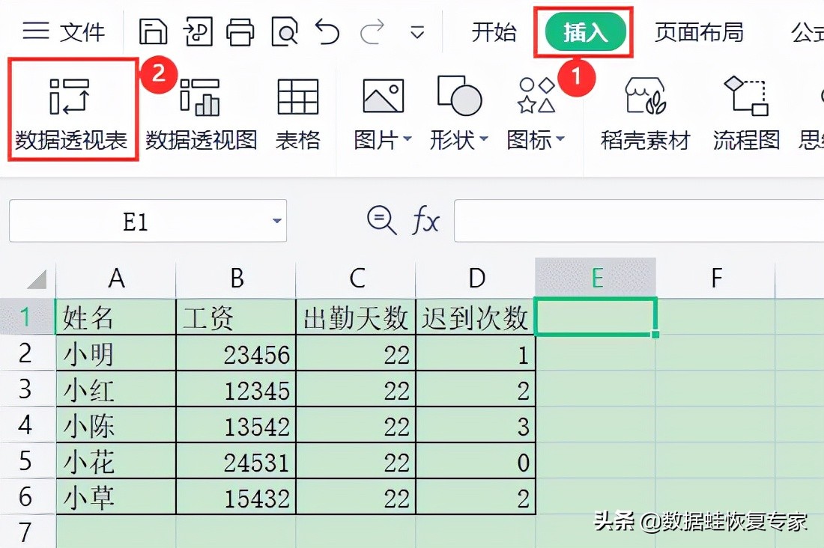Select row 2 header
Viewport: 824px width, 548px height.
click(27, 353)
